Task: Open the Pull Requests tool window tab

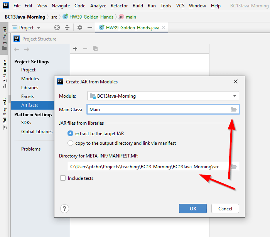Action: (5, 113)
